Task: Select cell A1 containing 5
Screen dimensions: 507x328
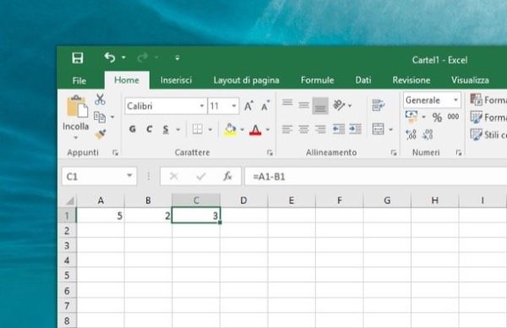Action: [x=101, y=216]
